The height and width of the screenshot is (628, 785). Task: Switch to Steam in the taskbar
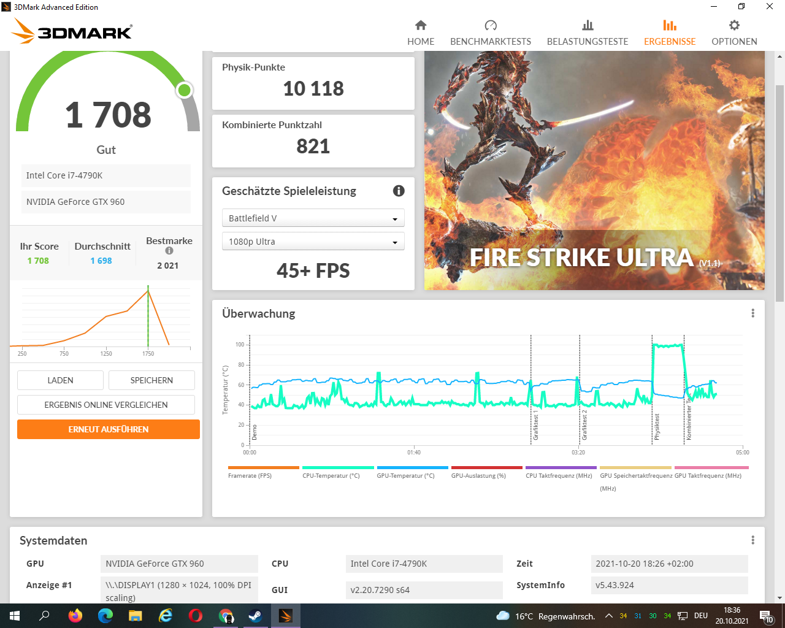tap(256, 616)
